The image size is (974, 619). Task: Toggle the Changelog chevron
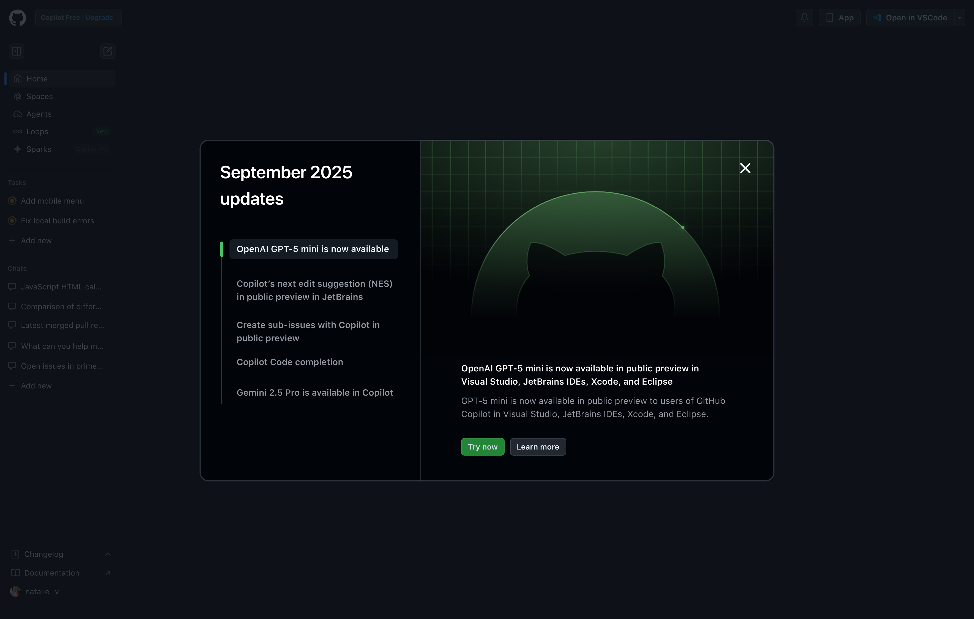point(108,554)
